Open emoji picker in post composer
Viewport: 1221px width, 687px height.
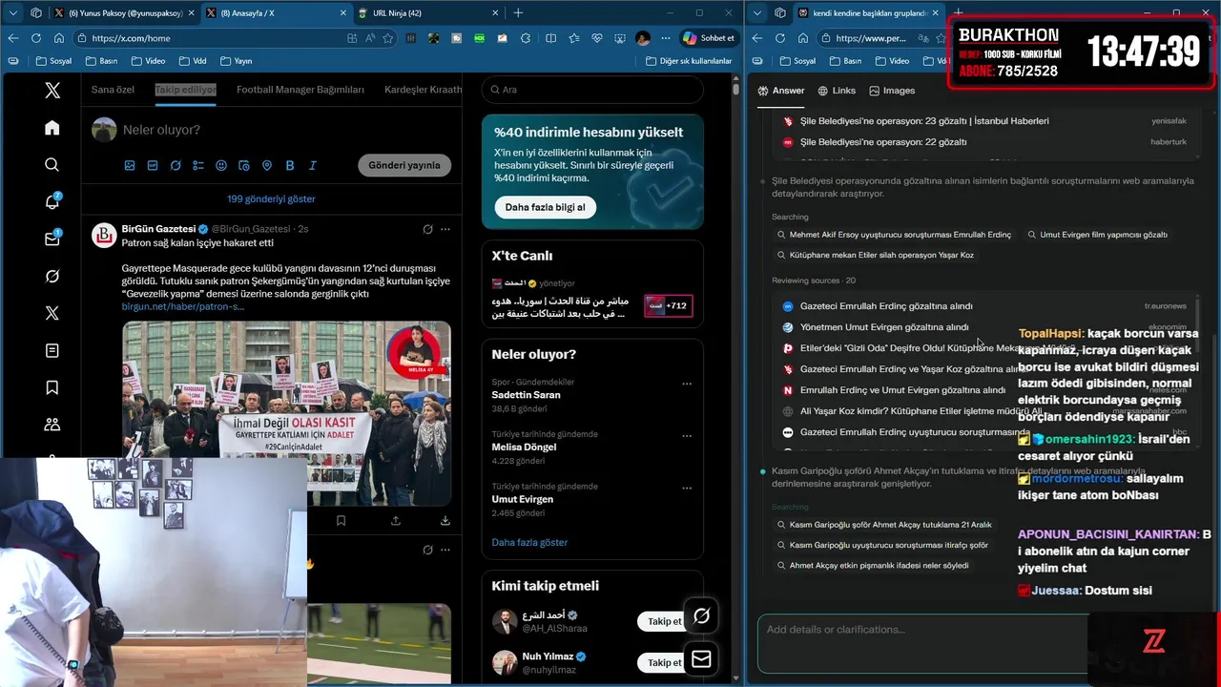tap(221, 165)
